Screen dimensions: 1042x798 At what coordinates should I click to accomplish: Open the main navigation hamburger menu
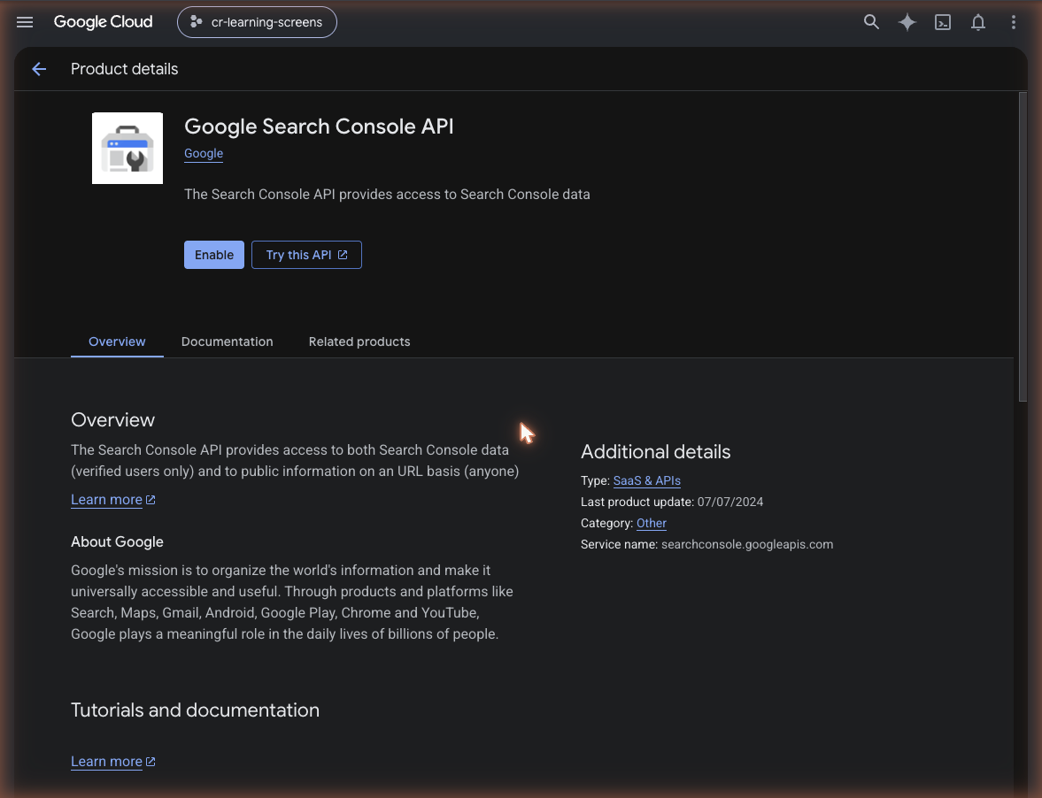tap(25, 22)
